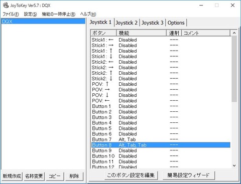Viewport: 241px width, 184px height.
Task: Select the Button 7 row
Action: pyautogui.click(x=161, y=139)
